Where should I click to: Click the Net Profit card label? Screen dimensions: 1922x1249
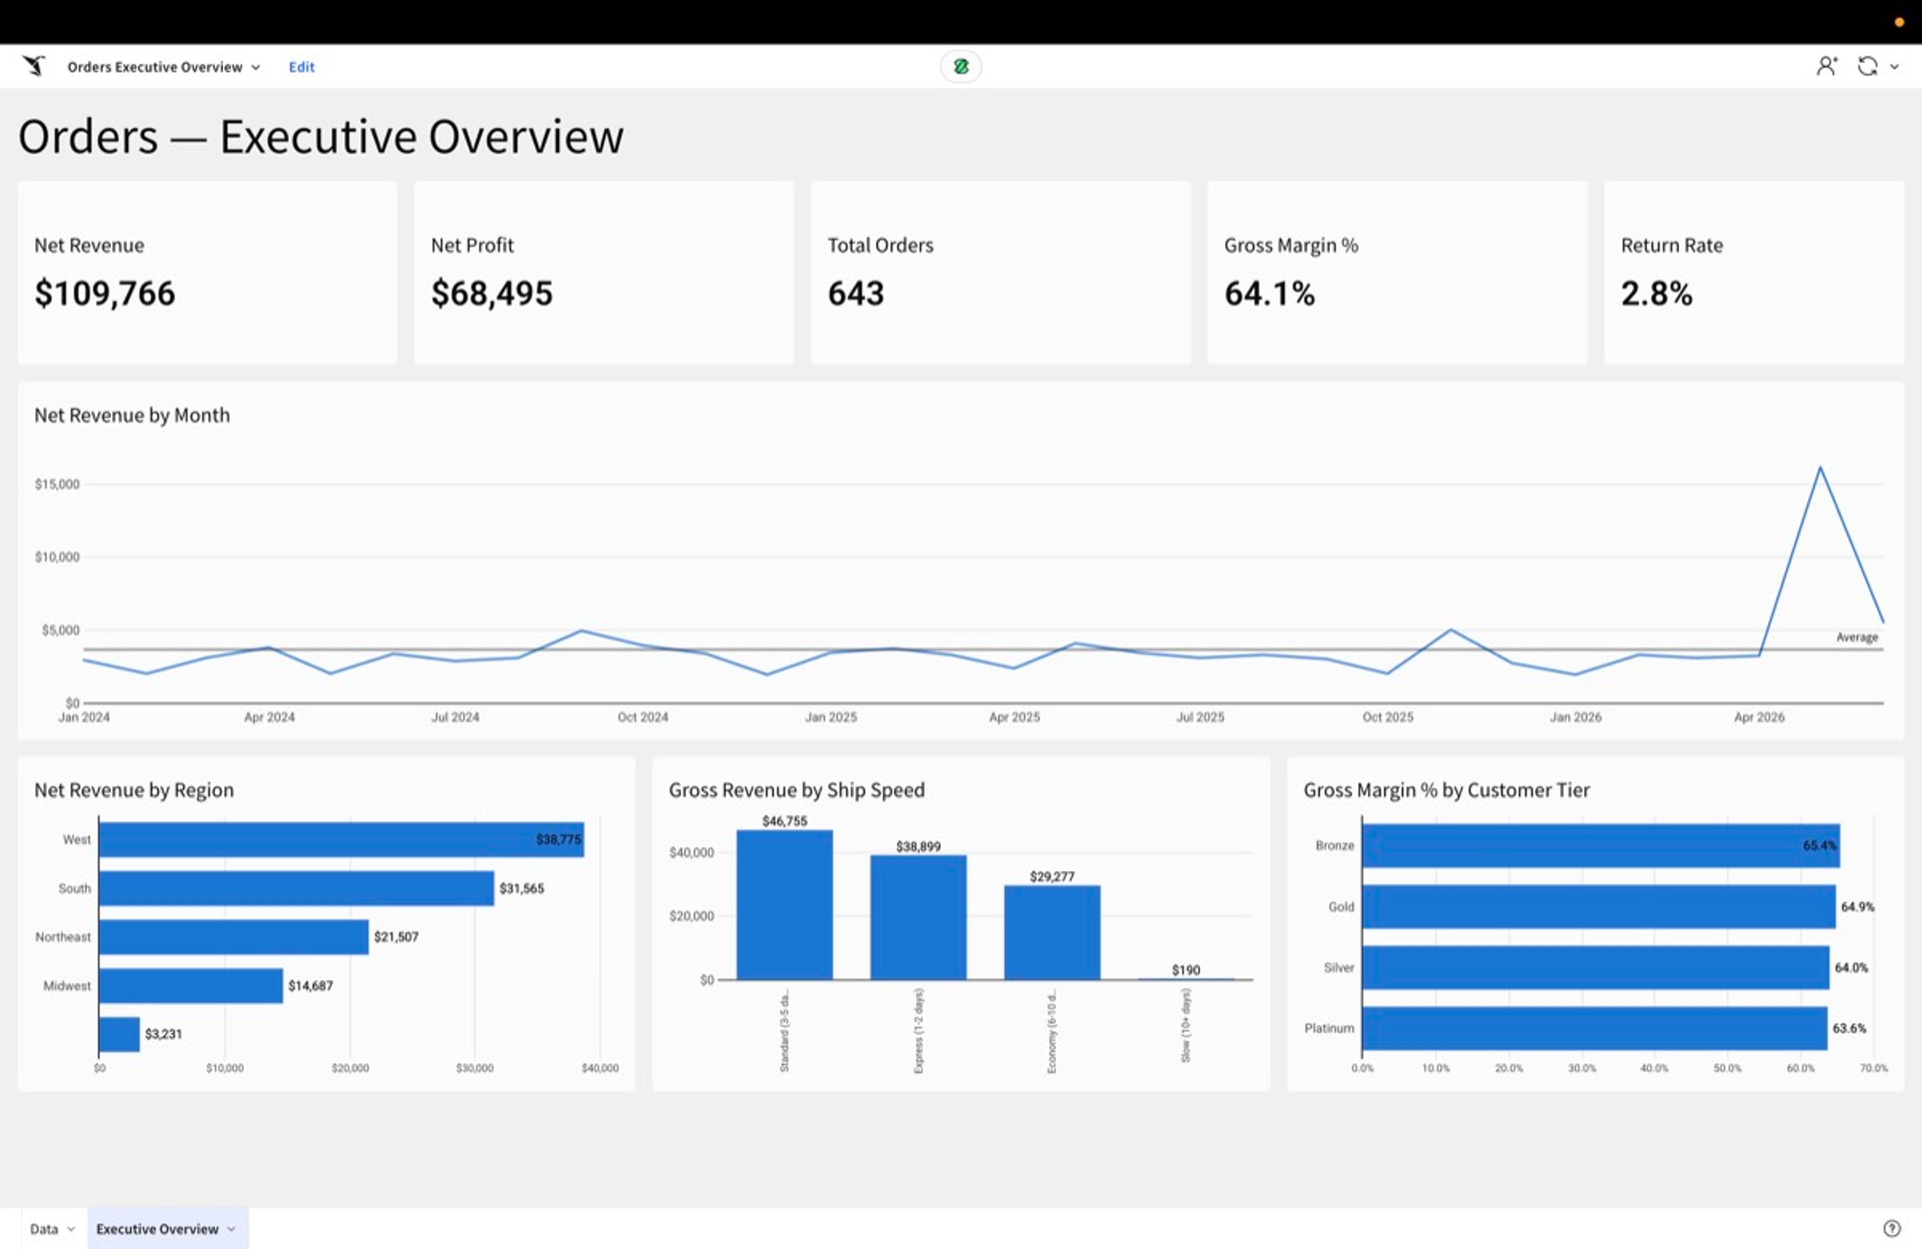[x=471, y=245]
